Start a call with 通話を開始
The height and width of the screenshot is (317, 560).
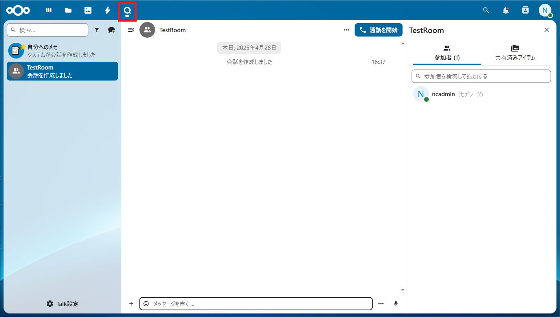click(x=378, y=29)
